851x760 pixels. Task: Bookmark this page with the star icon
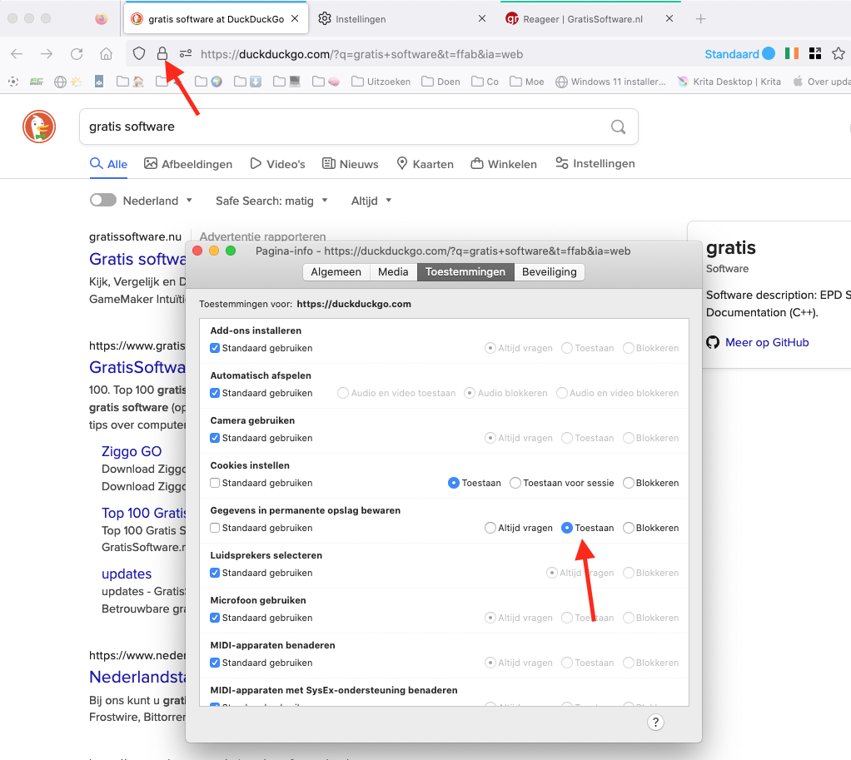pos(839,54)
